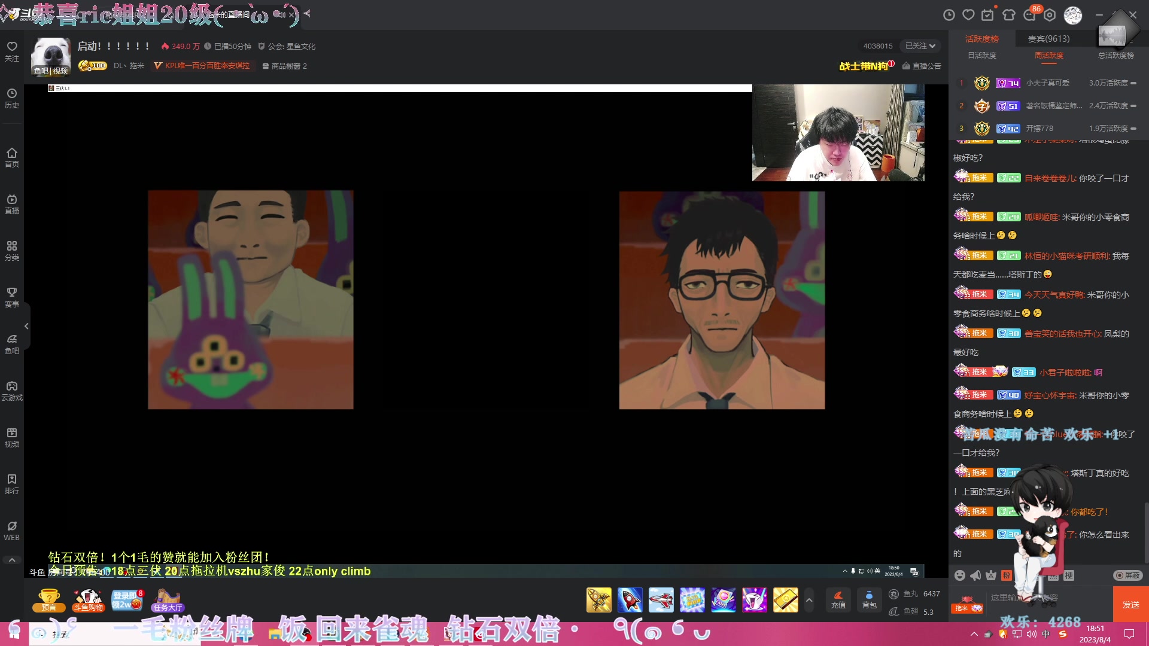Click the taskbar clock showing 18:51
This screenshot has height=646, width=1149.
coord(1095,634)
